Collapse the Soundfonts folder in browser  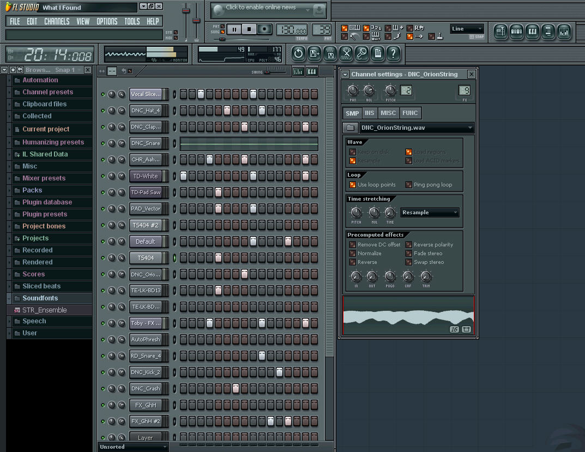click(x=9, y=298)
